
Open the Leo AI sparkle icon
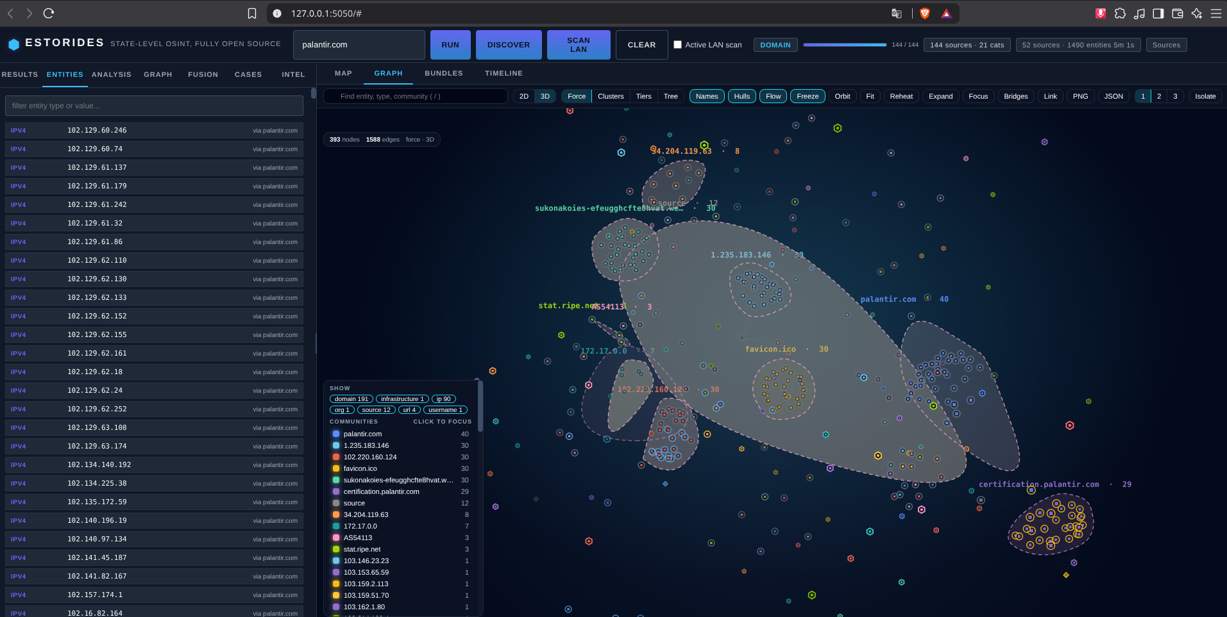click(1197, 13)
